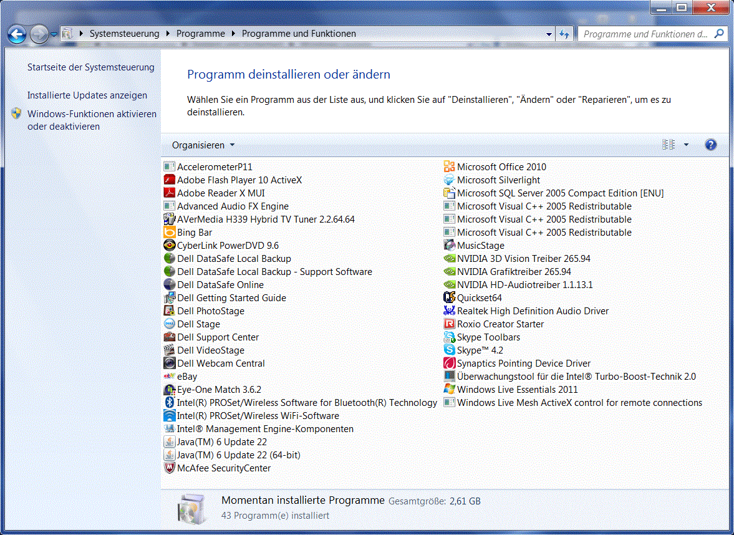The height and width of the screenshot is (535, 734).
Task: Click Programme in the breadcrumb path
Action: tap(200, 34)
